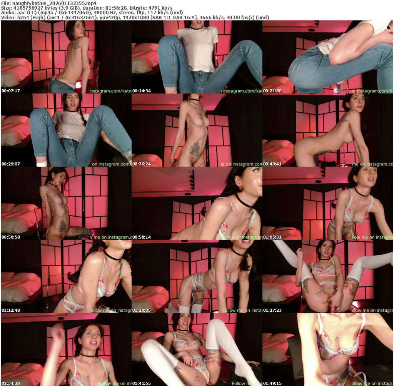Open the thumbnail timestamped 01:49:15
Screen dimensions: 394x386
point(327,349)
